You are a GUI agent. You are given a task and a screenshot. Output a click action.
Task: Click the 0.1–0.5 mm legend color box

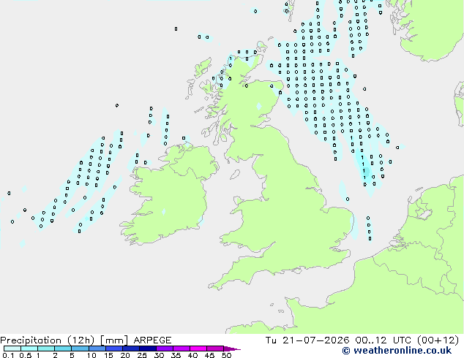pyautogui.click(x=12, y=349)
